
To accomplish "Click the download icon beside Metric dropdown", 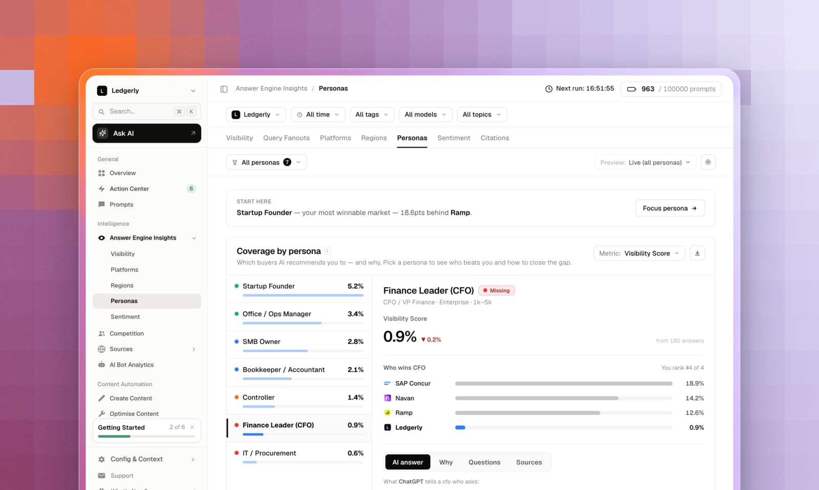I will click(697, 253).
